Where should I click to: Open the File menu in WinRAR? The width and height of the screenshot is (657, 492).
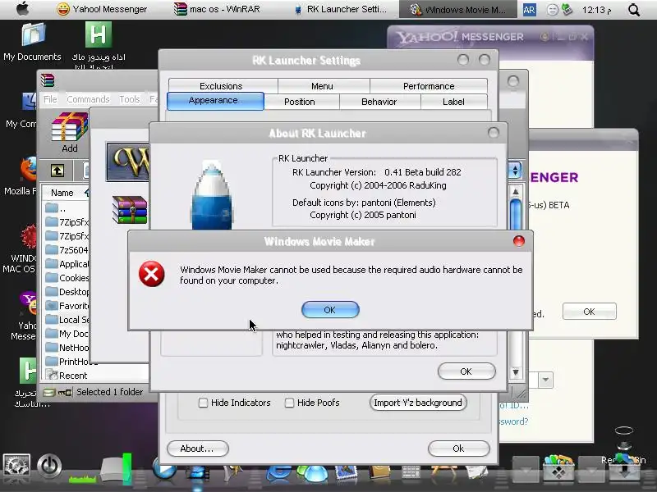point(50,99)
